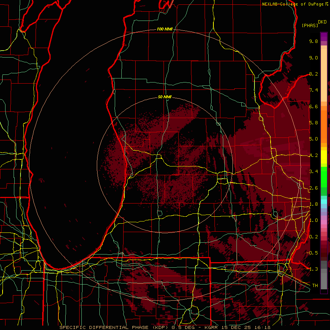Click the 100 NMI range ring label
The height and width of the screenshot is (330, 330).
(165, 29)
